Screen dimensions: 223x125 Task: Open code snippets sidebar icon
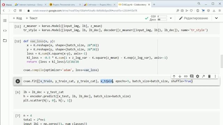click(x=5, y=31)
